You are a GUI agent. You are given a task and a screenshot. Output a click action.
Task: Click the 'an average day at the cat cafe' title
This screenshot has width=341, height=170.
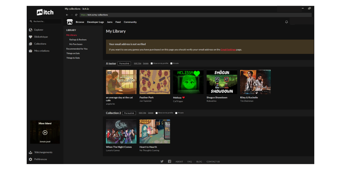click(119, 99)
